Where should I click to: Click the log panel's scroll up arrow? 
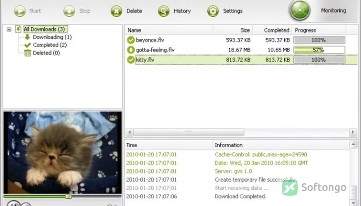[353, 145]
